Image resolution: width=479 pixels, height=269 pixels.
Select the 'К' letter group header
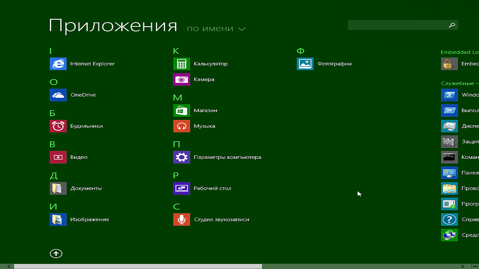click(x=176, y=51)
